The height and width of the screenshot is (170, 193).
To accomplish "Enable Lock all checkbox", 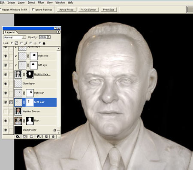I will click(40, 43).
